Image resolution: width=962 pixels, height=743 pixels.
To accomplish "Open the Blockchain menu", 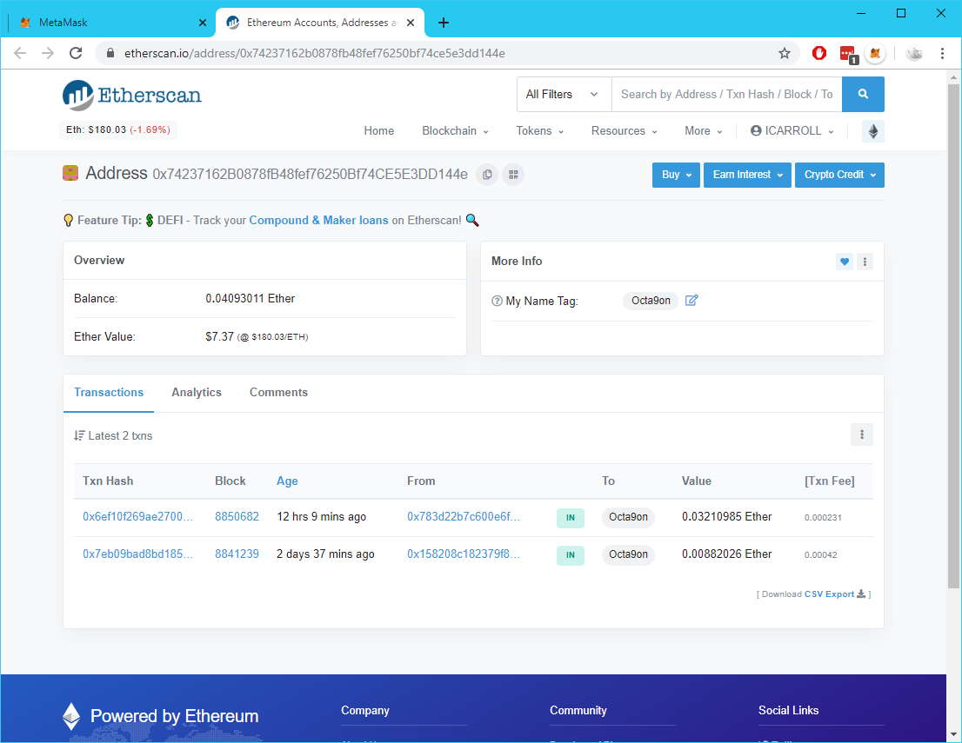I will tap(455, 131).
